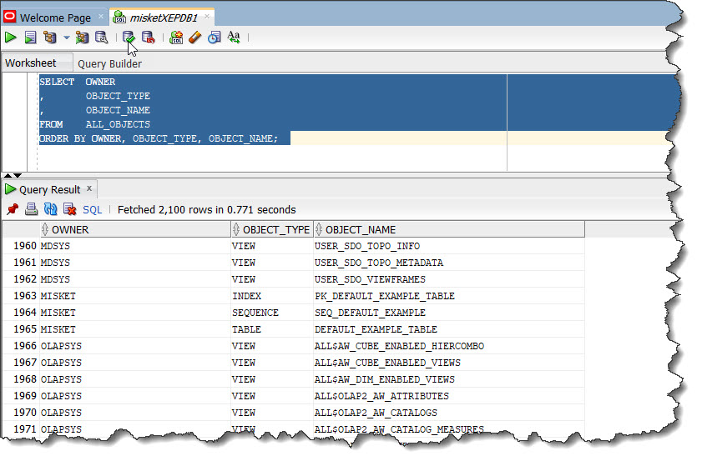702x466 pixels.
Task: Click the Explain Plan icon
Action: (50, 38)
